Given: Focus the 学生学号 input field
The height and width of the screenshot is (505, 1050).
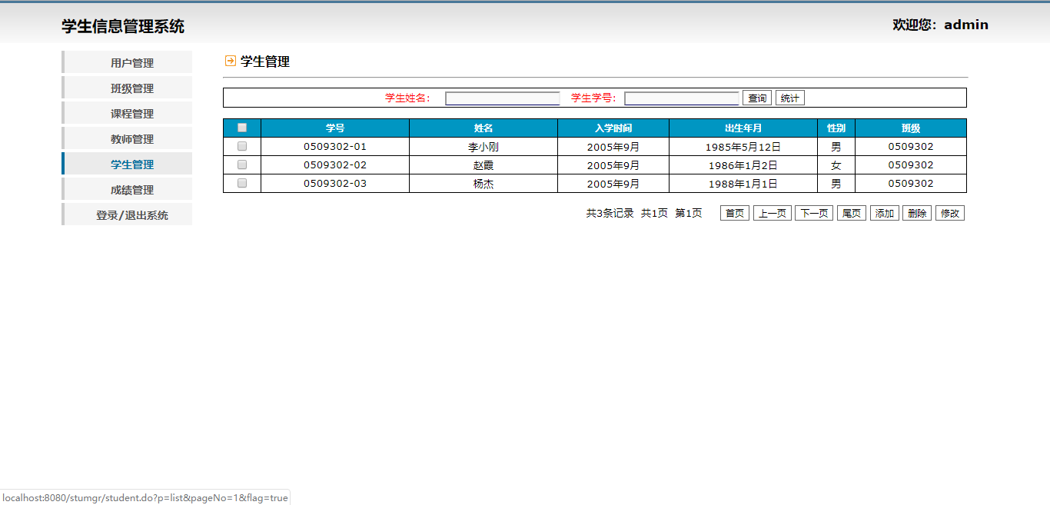Looking at the screenshot, I should click(x=682, y=98).
